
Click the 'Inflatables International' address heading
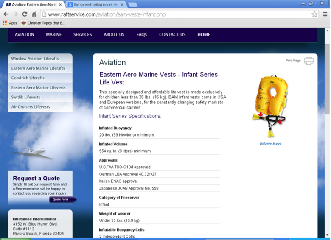34,219
